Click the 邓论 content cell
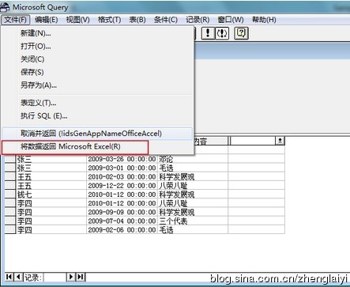350x287 pixels. point(193,159)
